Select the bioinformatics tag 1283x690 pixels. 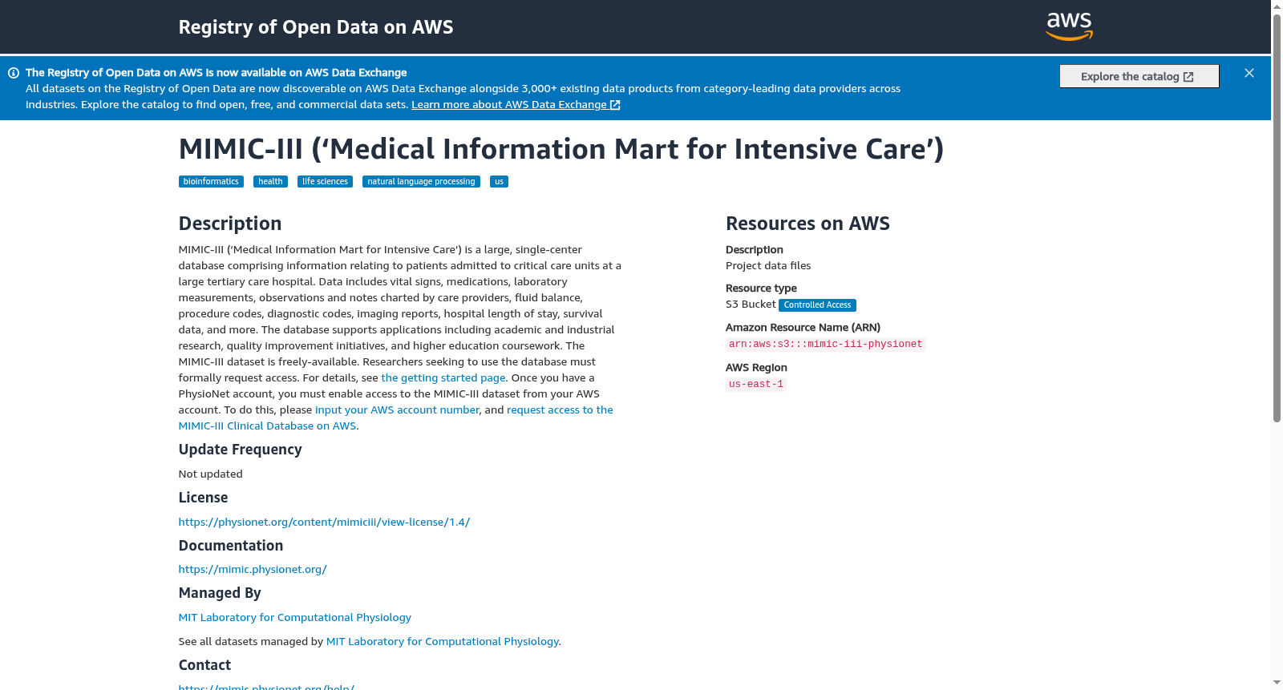coord(211,182)
